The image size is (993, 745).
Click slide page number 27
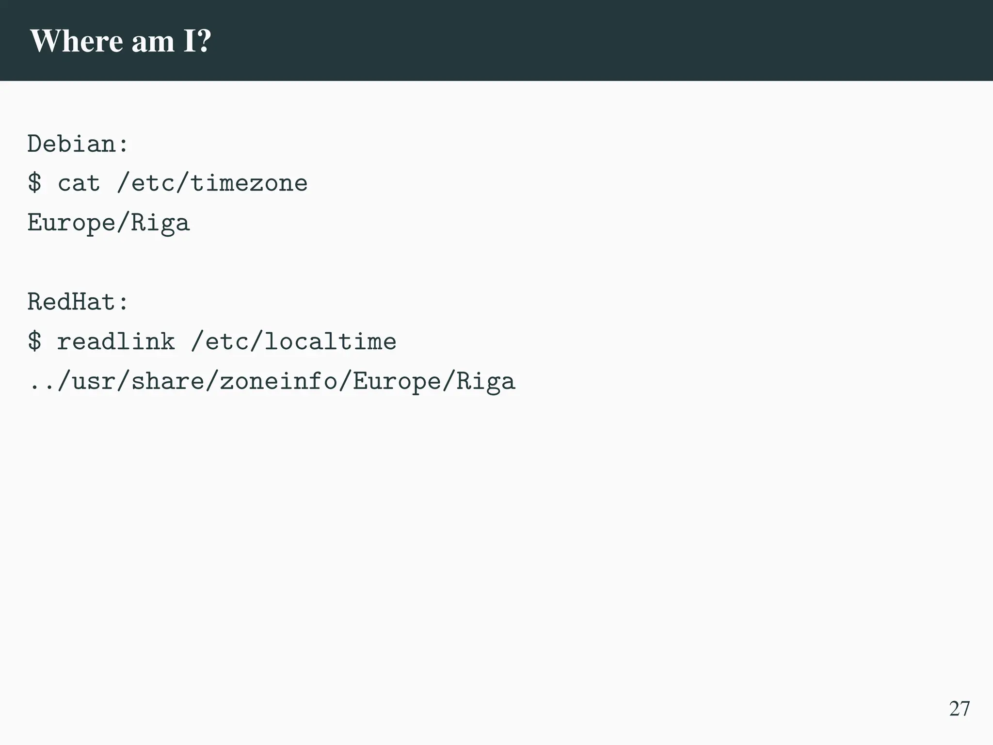pyautogui.click(x=959, y=709)
